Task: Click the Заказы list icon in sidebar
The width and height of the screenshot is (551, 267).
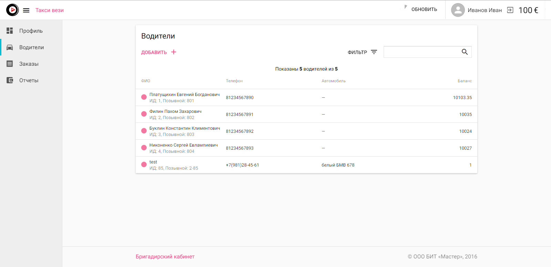Action: tap(10, 64)
